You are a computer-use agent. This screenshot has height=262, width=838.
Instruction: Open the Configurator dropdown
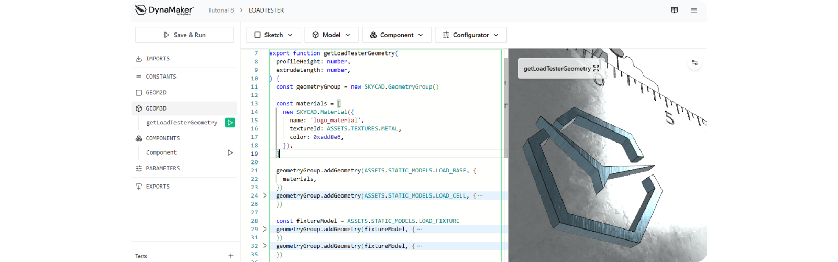click(470, 35)
